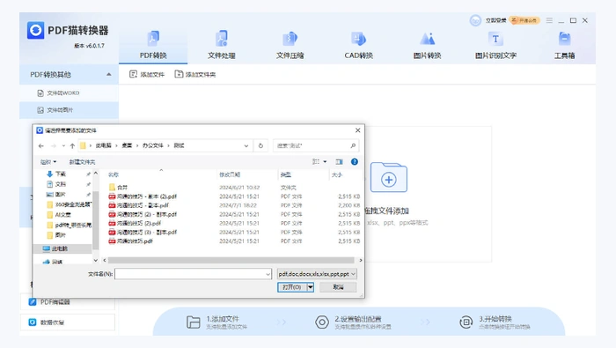Switch to the 文件处理 tab
The width and height of the screenshot is (616, 348).
pyautogui.click(x=221, y=44)
